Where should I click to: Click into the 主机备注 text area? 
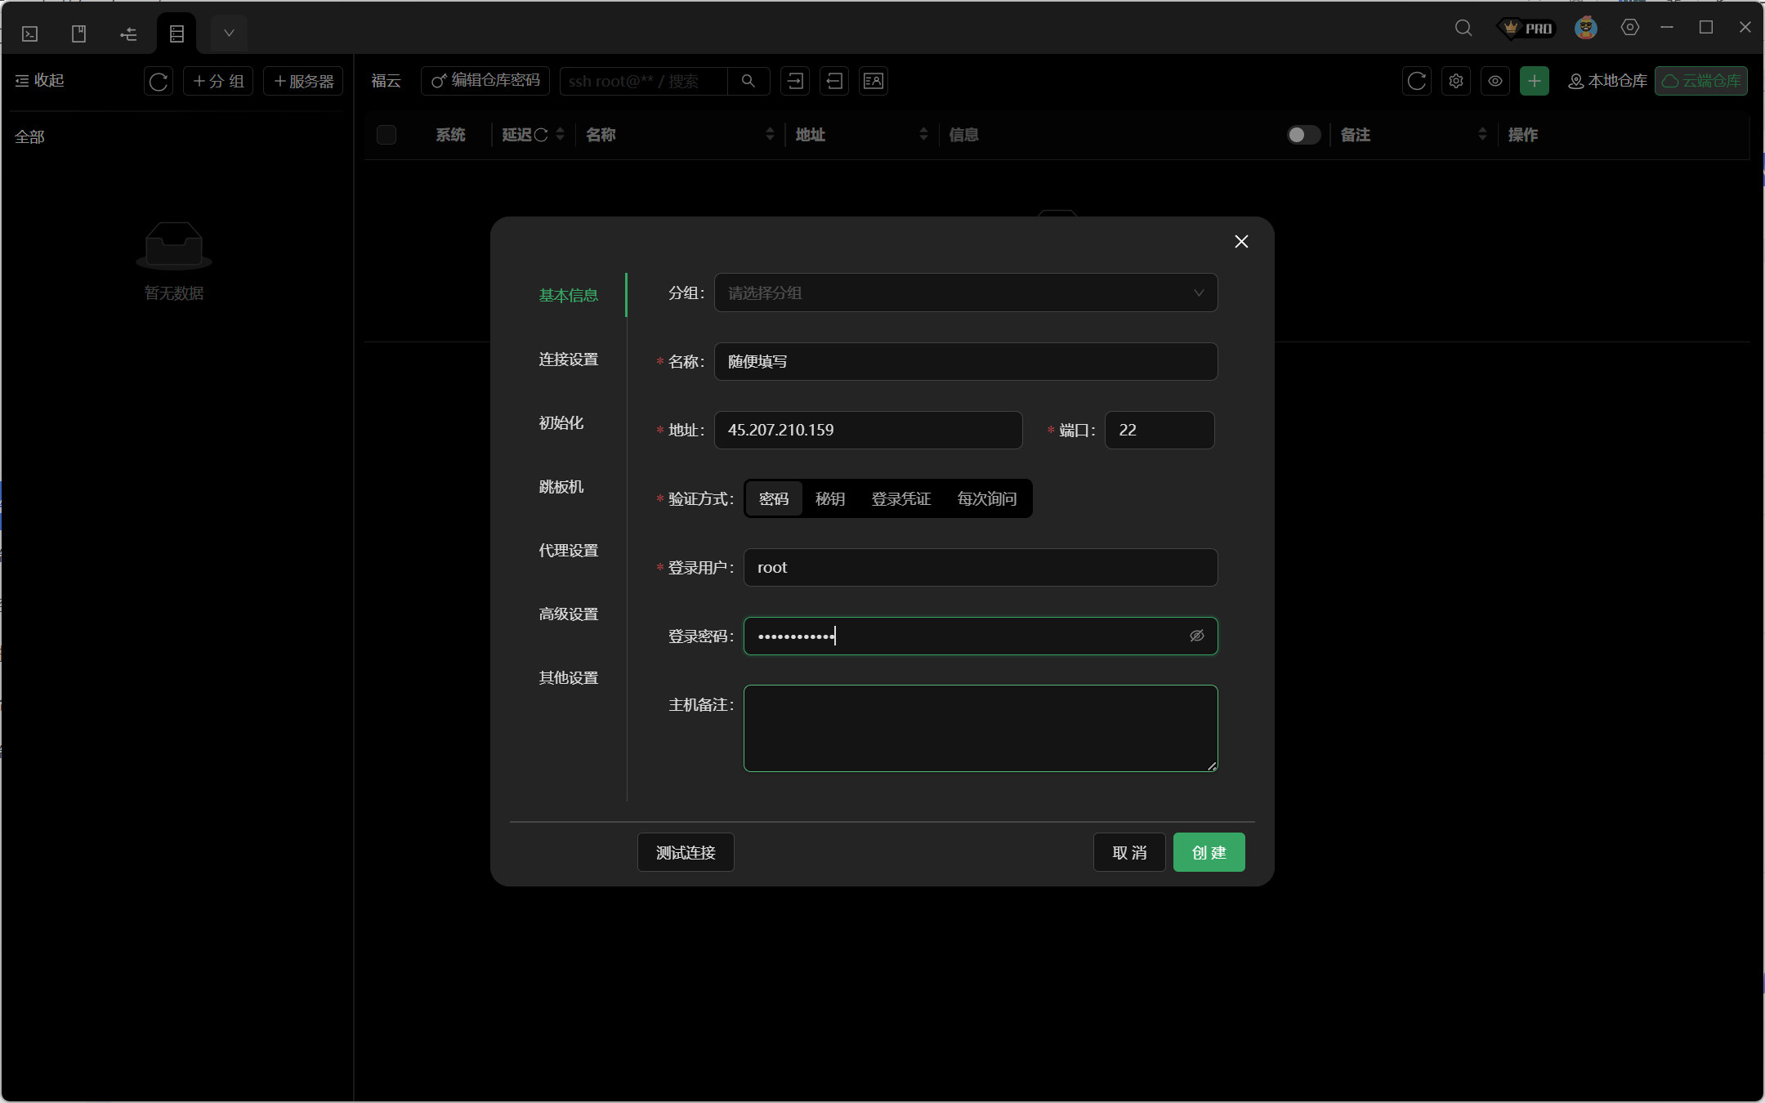980,728
